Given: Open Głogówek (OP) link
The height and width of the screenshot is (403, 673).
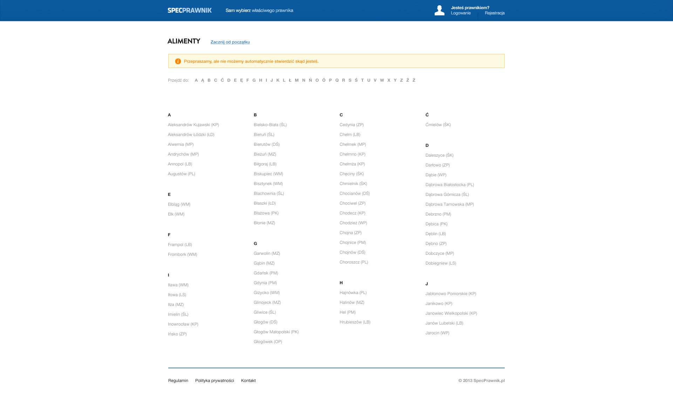Looking at the screenshot, I should (268, 342).
